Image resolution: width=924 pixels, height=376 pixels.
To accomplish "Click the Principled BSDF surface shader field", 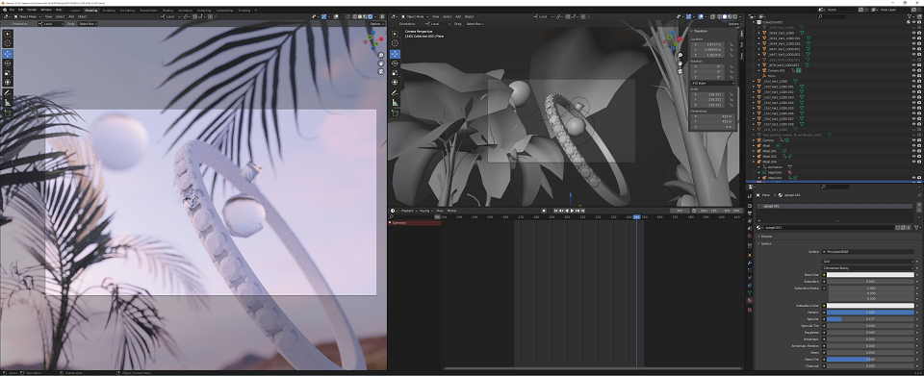I will (x=868, y=251).
